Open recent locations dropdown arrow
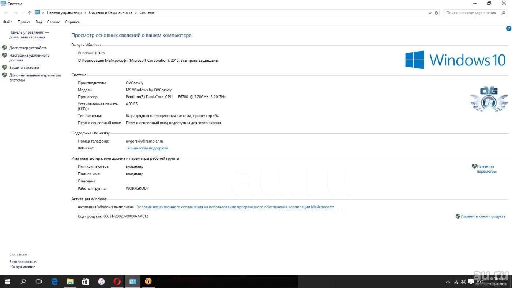 point(23,13)
